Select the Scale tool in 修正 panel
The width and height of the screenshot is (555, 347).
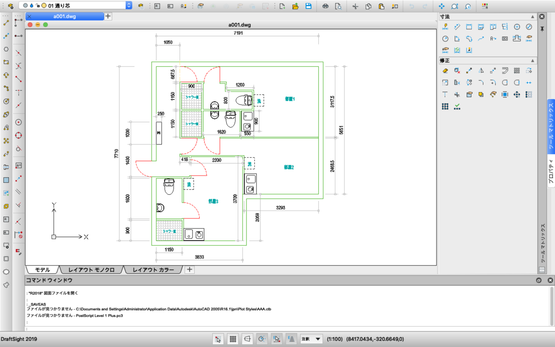[445, 82]
